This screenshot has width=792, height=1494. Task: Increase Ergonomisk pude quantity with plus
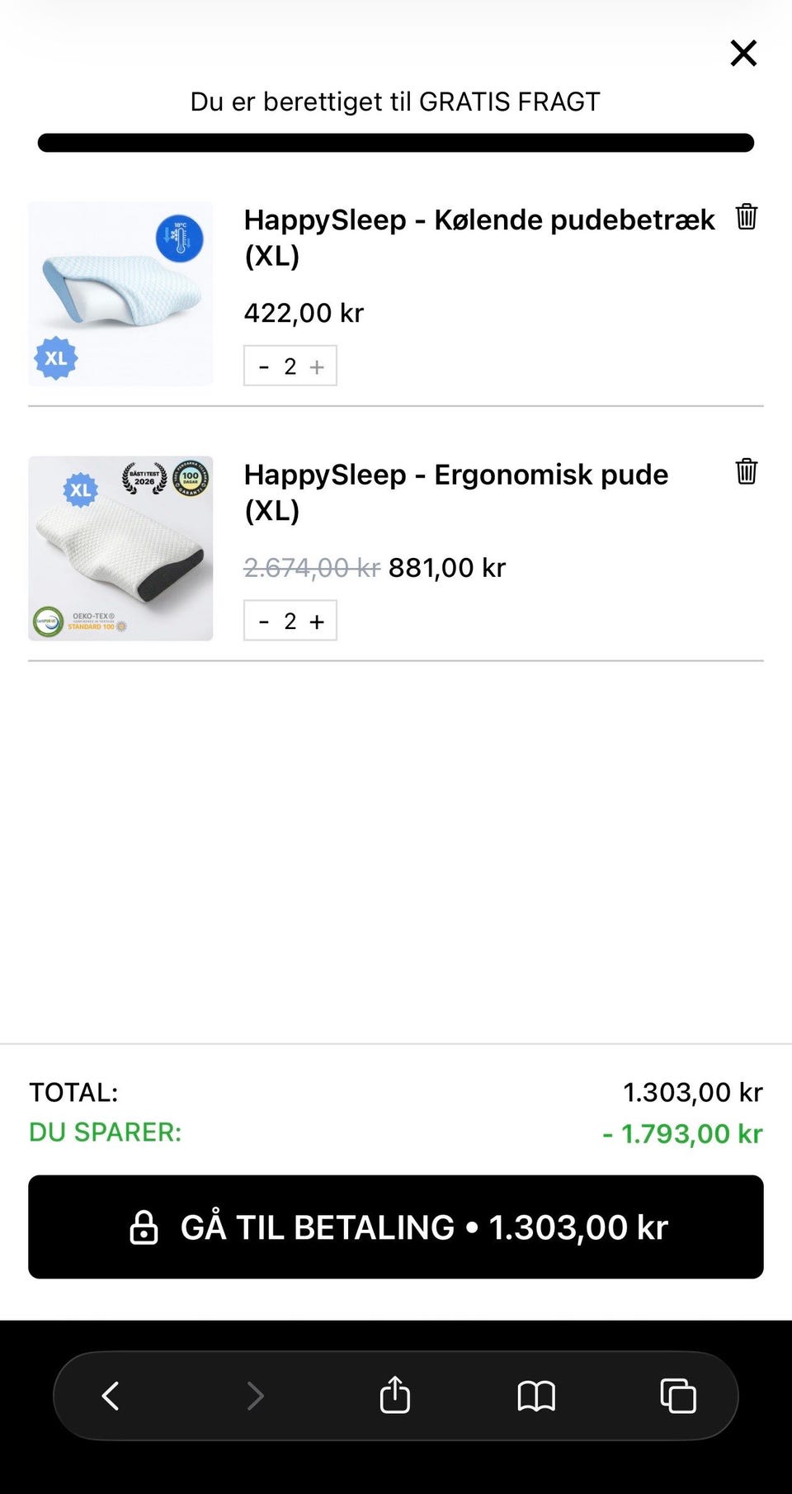pos(317,622)
